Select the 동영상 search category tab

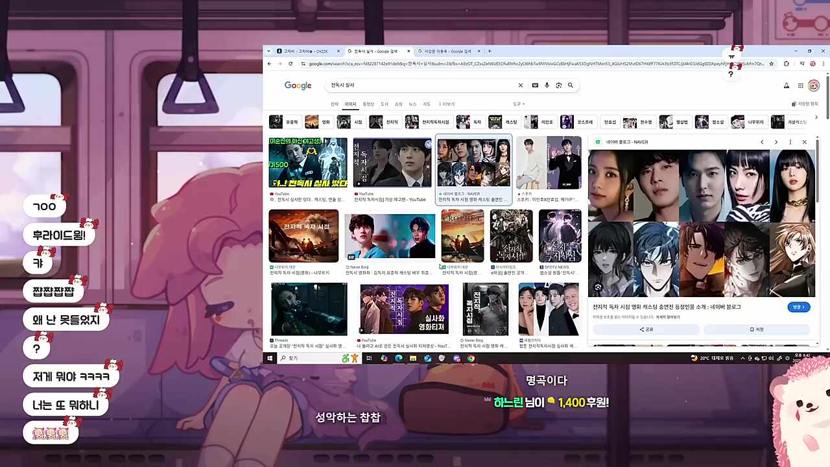pyautogui.click(x=368, y=104)
